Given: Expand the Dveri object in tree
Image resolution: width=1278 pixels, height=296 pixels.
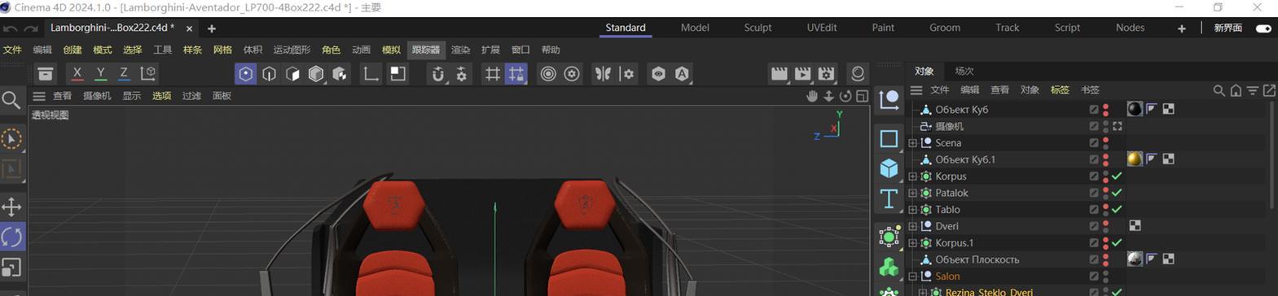Looking at the screenshot, I should pos(913,226).
